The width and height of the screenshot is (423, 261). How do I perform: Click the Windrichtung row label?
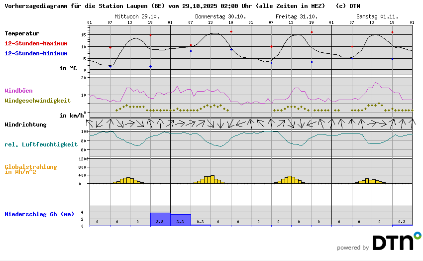(x=25, y=125)
